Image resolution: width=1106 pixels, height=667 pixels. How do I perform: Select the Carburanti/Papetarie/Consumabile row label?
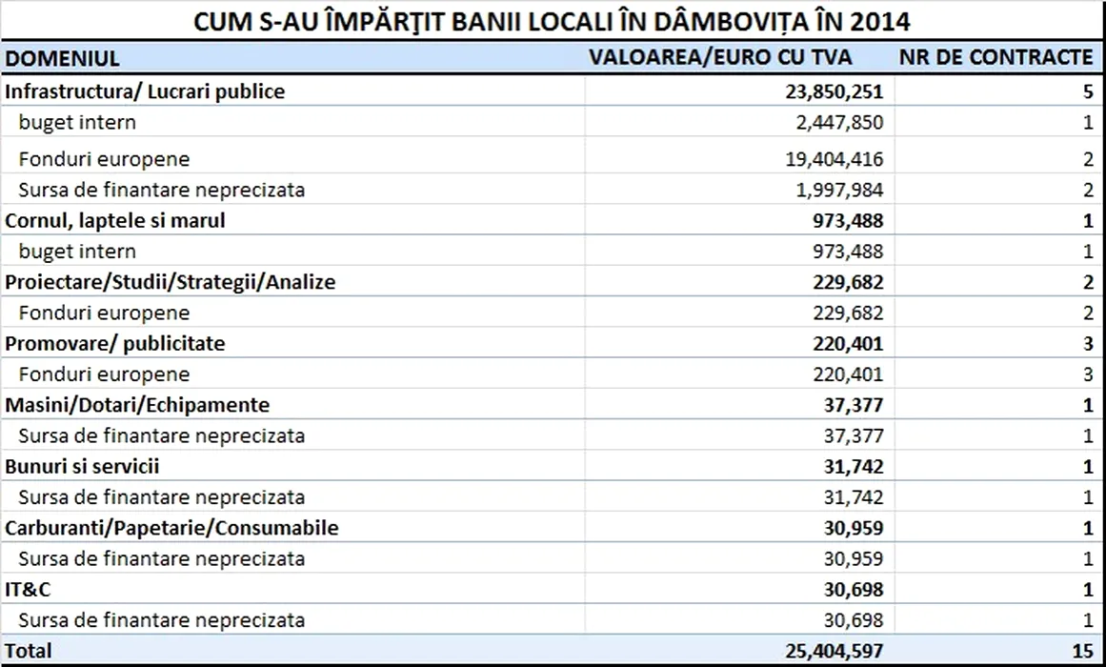pyautogui.click(x=171, y=528)
